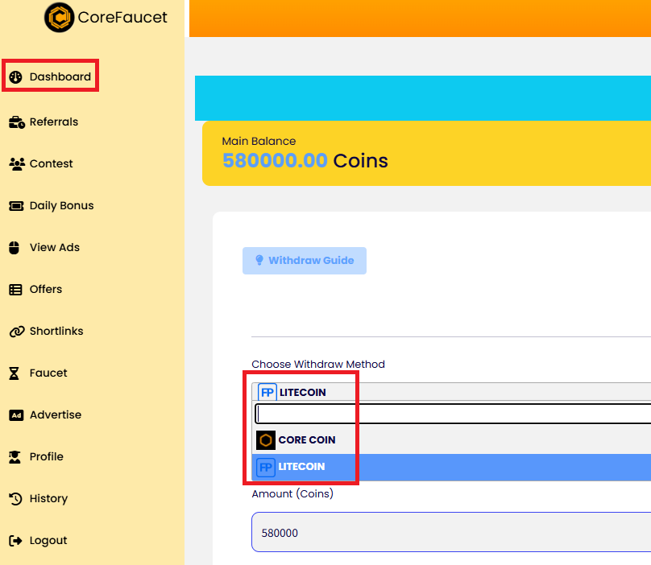Viewport: 651px width, 565px height.
Task: Click the CoreFaucet logo icon
Action: point(60,18)
